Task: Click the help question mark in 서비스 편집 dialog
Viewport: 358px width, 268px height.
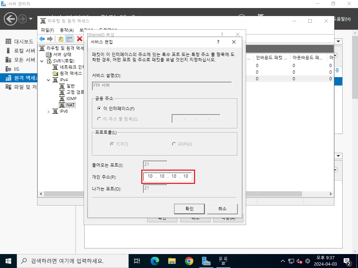Action: tap(218, 42)
